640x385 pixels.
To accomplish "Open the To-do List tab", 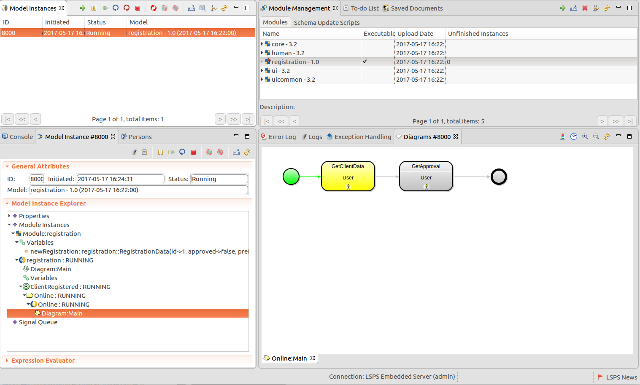I will [x=361, y=8].
